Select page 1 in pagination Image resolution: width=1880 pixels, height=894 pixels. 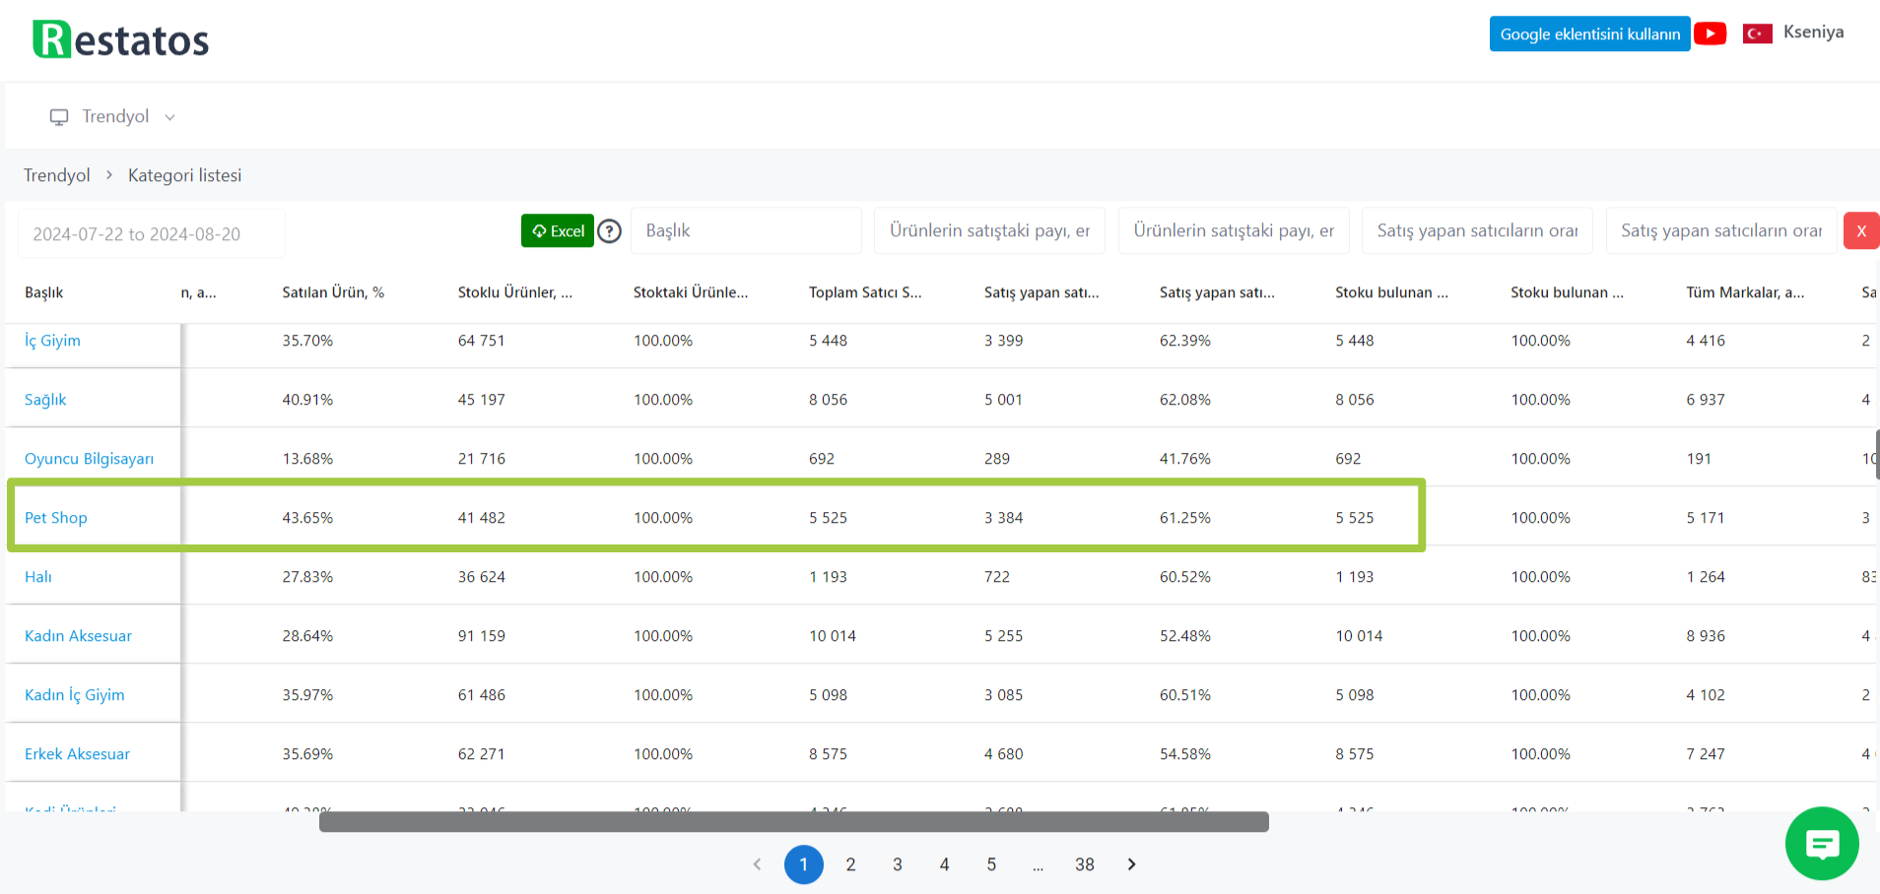click(803, 864)
